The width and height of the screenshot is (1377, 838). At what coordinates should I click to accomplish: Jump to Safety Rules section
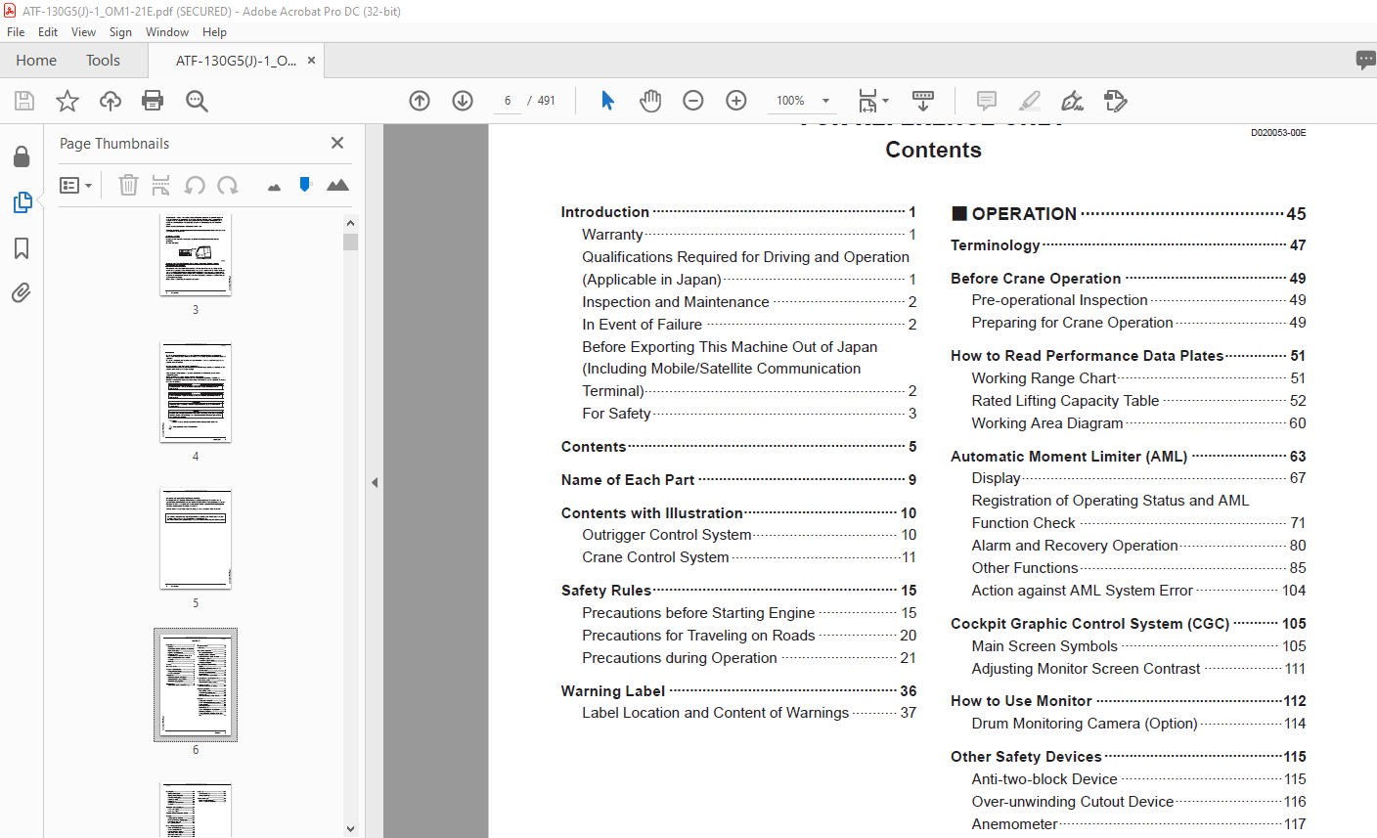(738, 591)
